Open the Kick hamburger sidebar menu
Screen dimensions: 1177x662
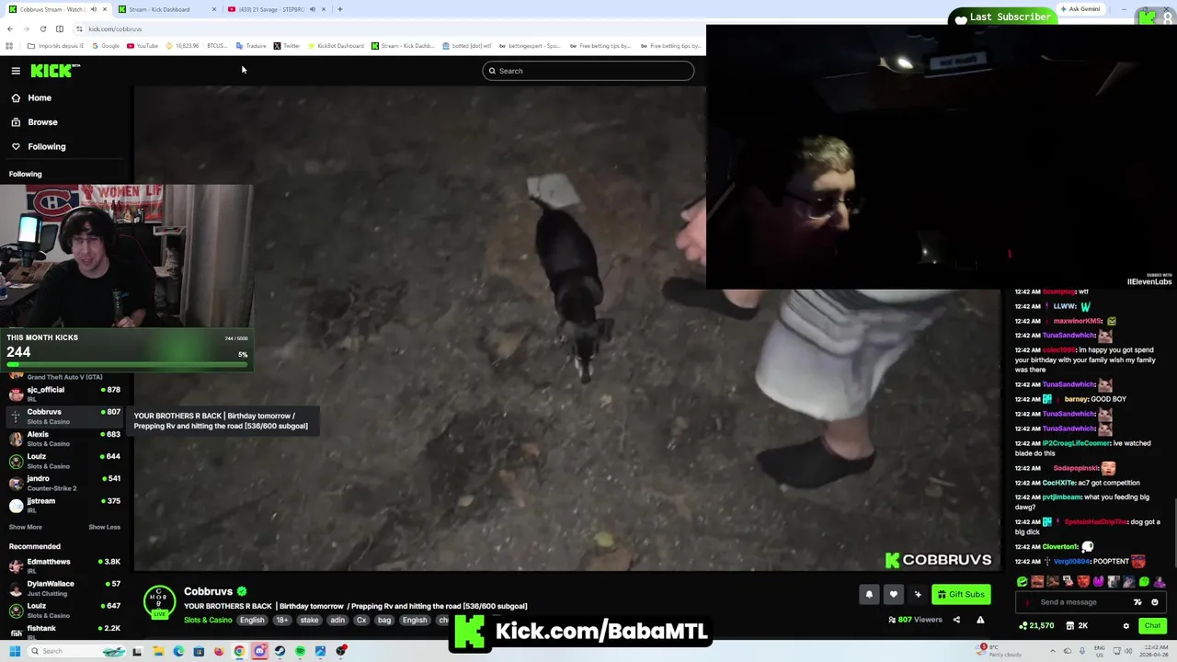(x=16, y=71)
